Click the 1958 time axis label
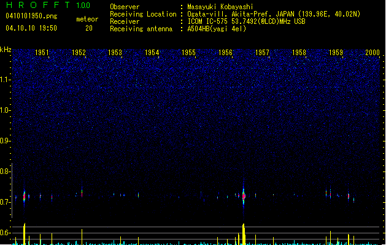 click(299, 52)
